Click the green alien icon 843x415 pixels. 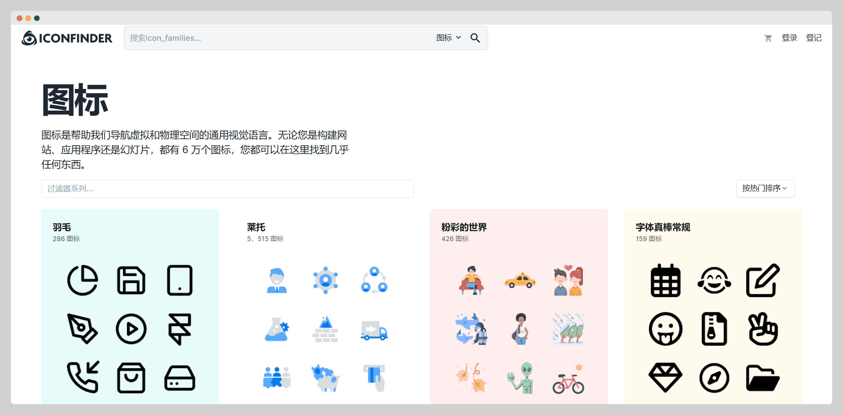(521, 378)
